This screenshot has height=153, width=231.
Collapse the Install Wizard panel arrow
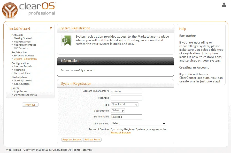(51, 28)
